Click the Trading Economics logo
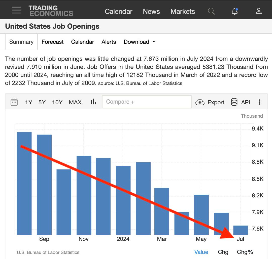272x259 pixels. click(51, 11)
